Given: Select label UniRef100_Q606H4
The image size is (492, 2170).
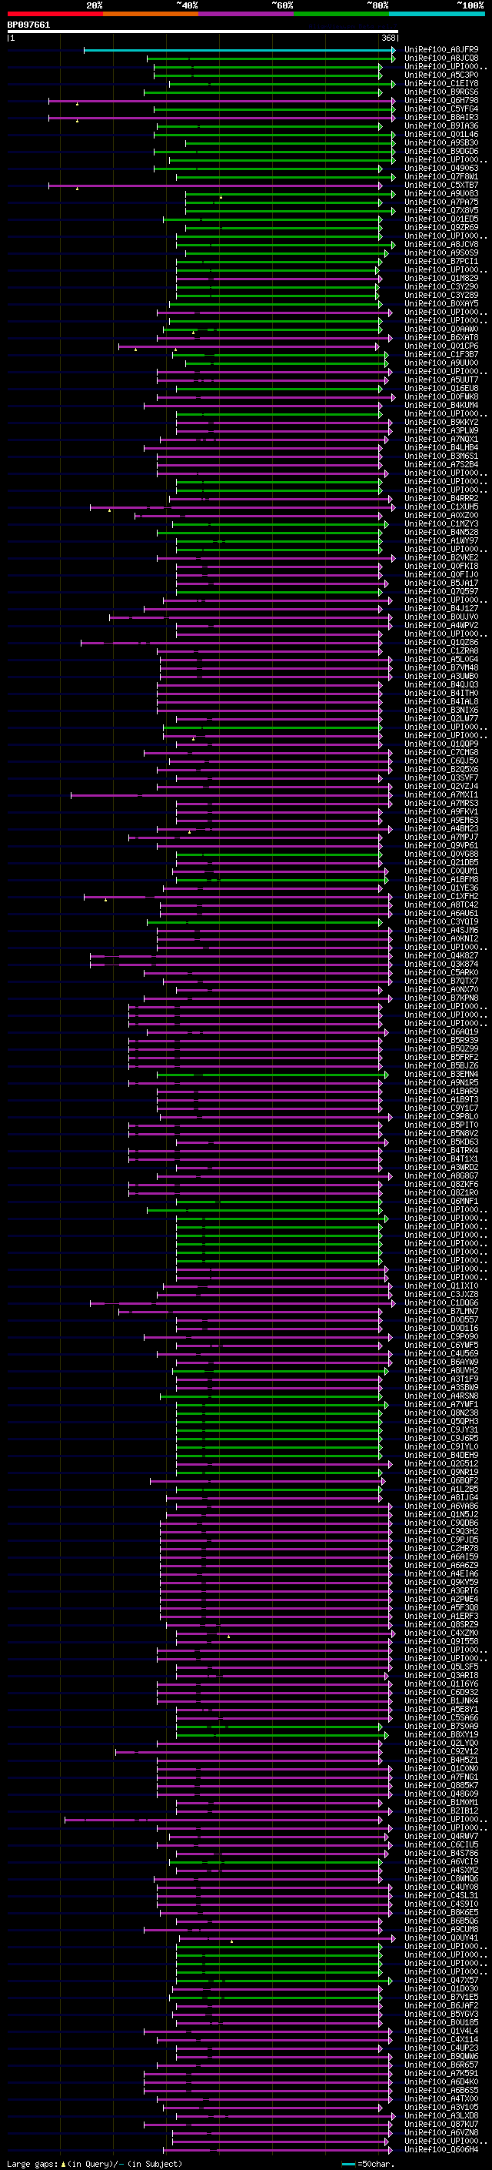Looking at the screenshot, I should tap(441, 2149).
